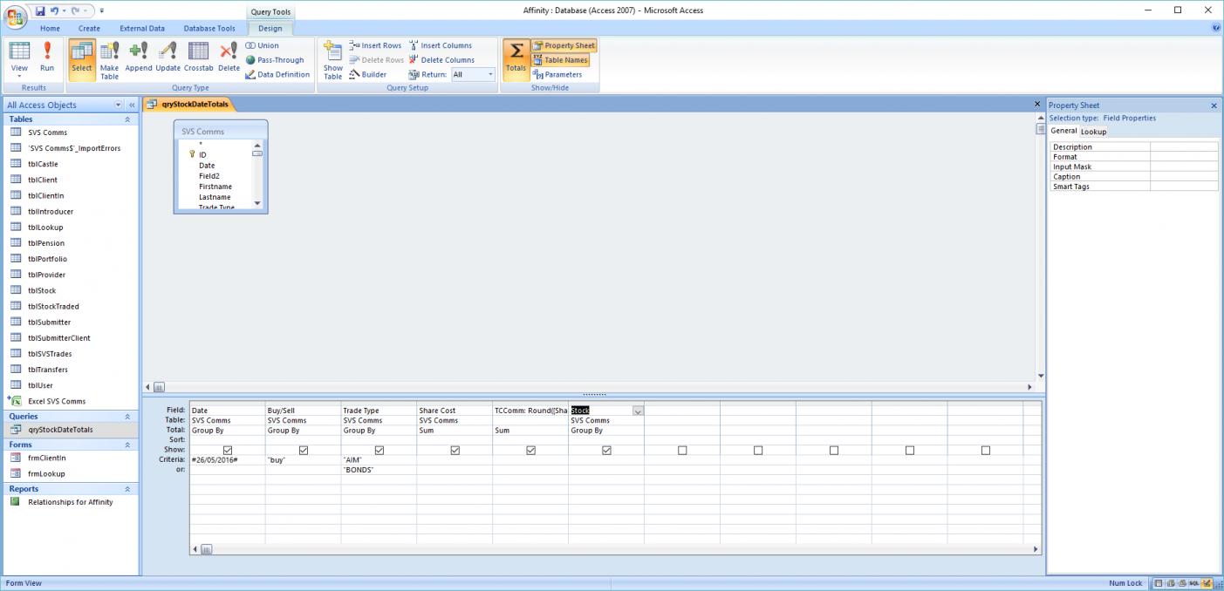Image resolution: width=1224 pixels, height=591 pixels.
Task: Collapse the Queries group
Action: [x=127, y=417]
